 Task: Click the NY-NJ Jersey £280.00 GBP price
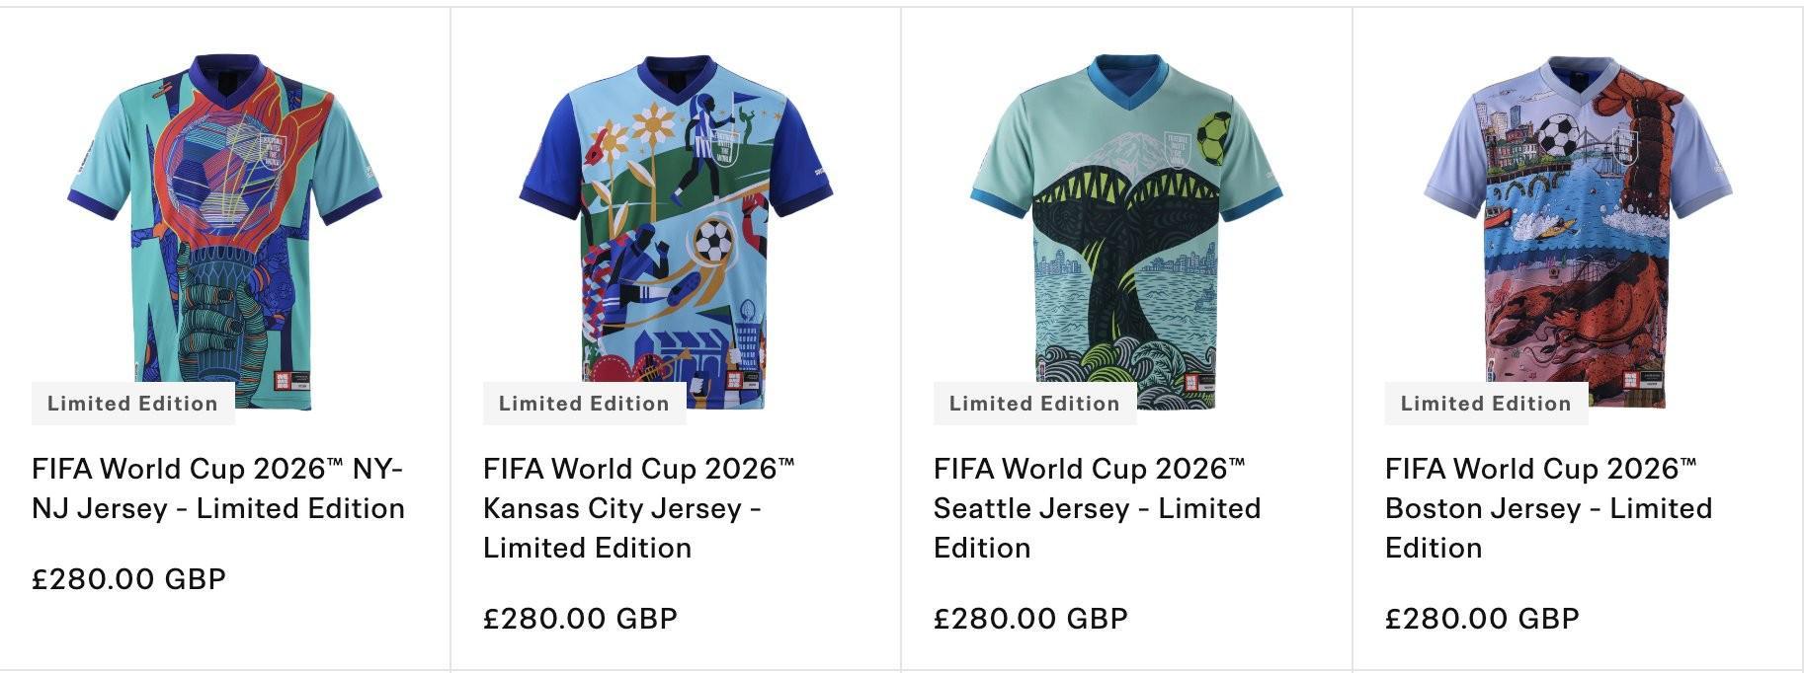click(129, 578)
